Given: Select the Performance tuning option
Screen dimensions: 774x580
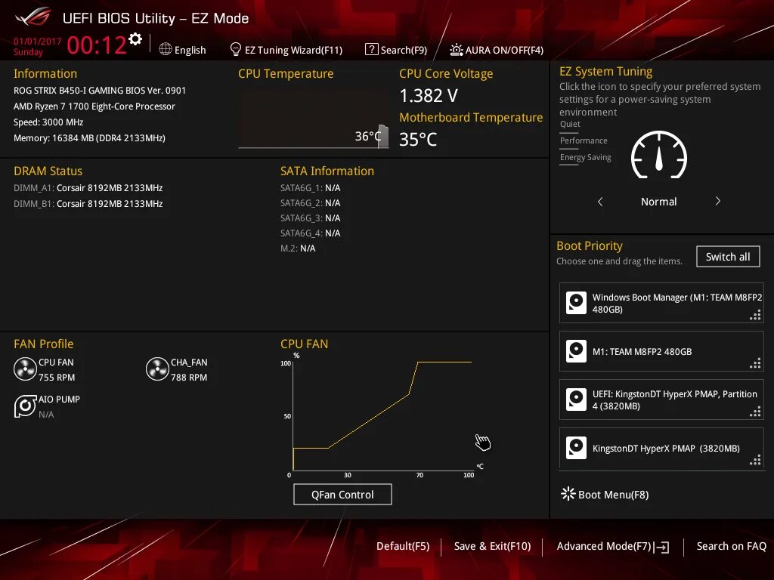Looking at the screenshot, I should pyautogui.click(x=584, y=140).
